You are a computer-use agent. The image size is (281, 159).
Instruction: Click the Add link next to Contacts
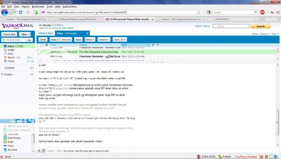point(32,68)
